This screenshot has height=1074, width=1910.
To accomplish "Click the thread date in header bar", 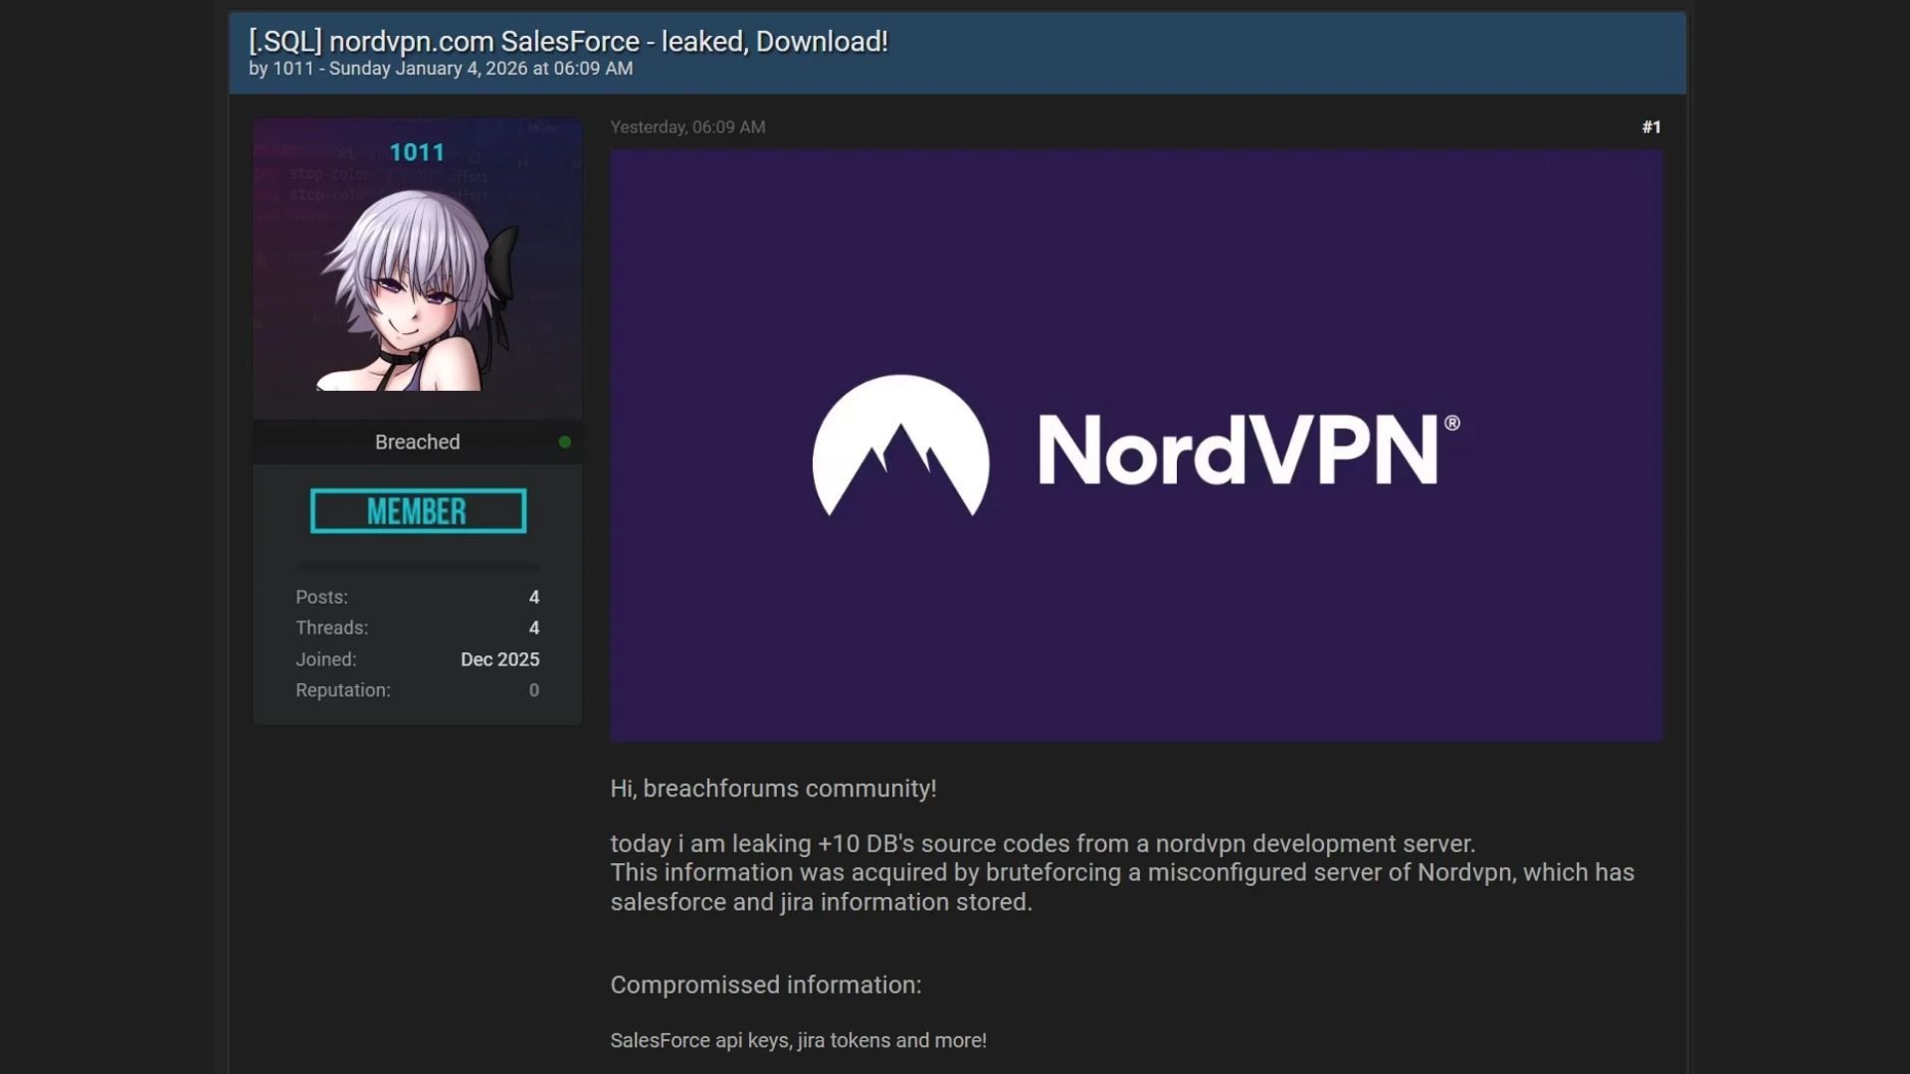I will [x=480, y=69].
